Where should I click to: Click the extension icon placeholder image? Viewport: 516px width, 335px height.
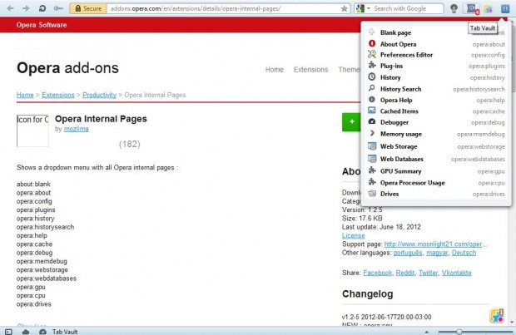32,131
